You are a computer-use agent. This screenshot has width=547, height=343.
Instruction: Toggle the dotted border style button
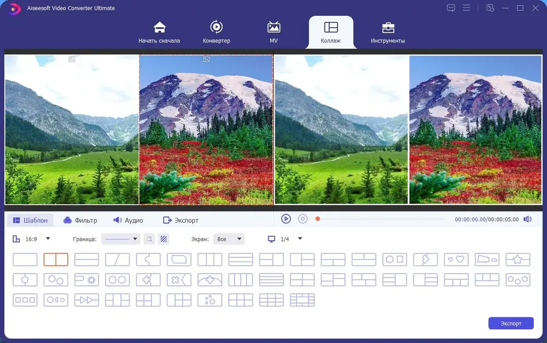point(149,239)
